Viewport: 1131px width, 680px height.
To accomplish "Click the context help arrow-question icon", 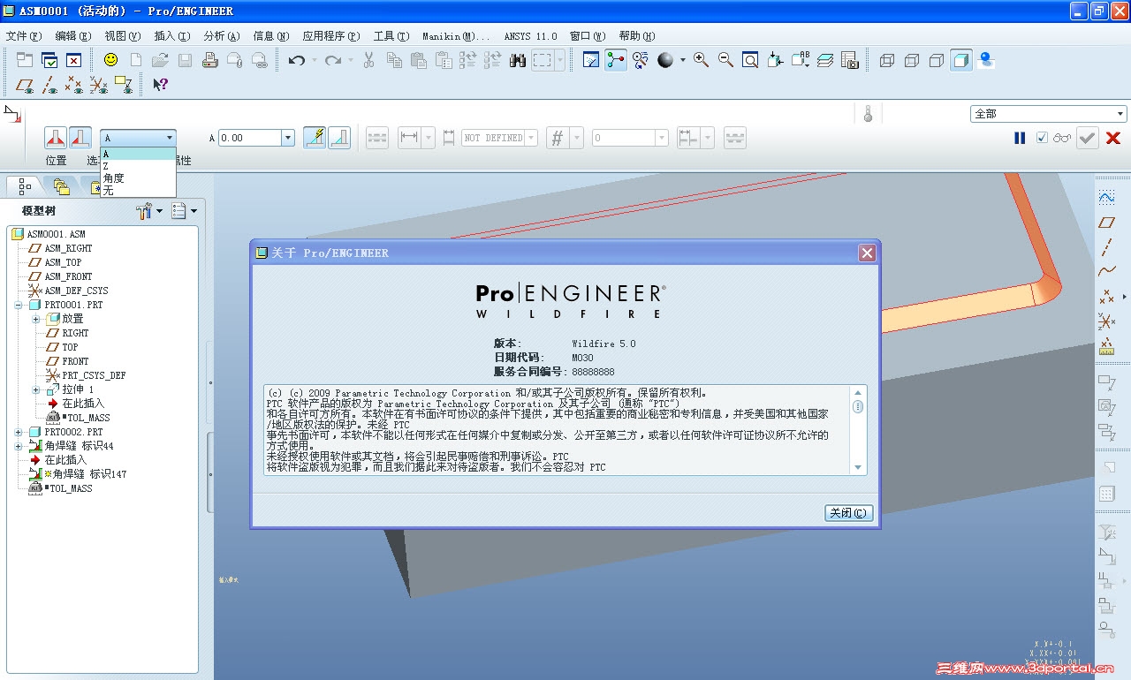I will (160, 85).
